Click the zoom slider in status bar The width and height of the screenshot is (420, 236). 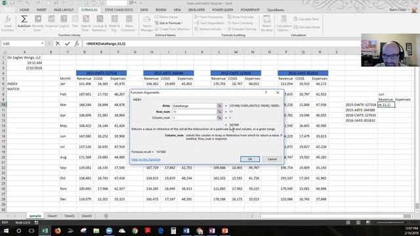coord(391,222)
